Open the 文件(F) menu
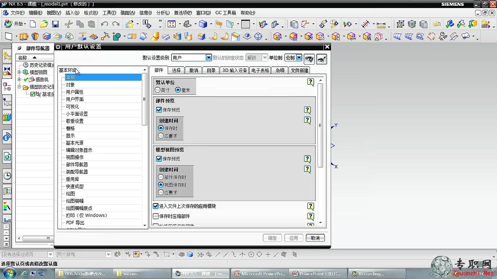Image resolution: width=497 pixels, height=279 pixels. tap(17, 13)
